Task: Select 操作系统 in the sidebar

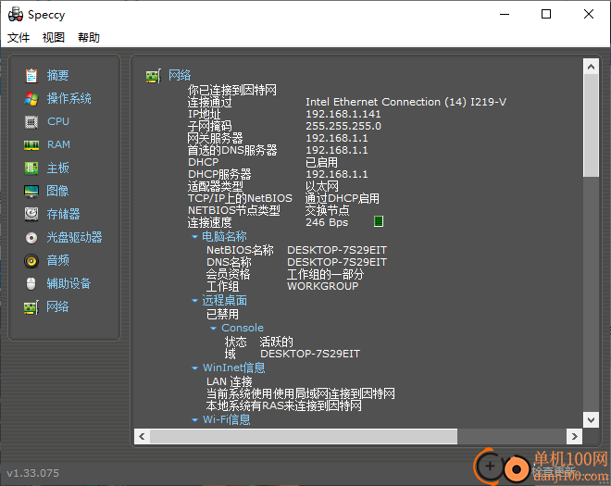Action: tap(69, 99)
